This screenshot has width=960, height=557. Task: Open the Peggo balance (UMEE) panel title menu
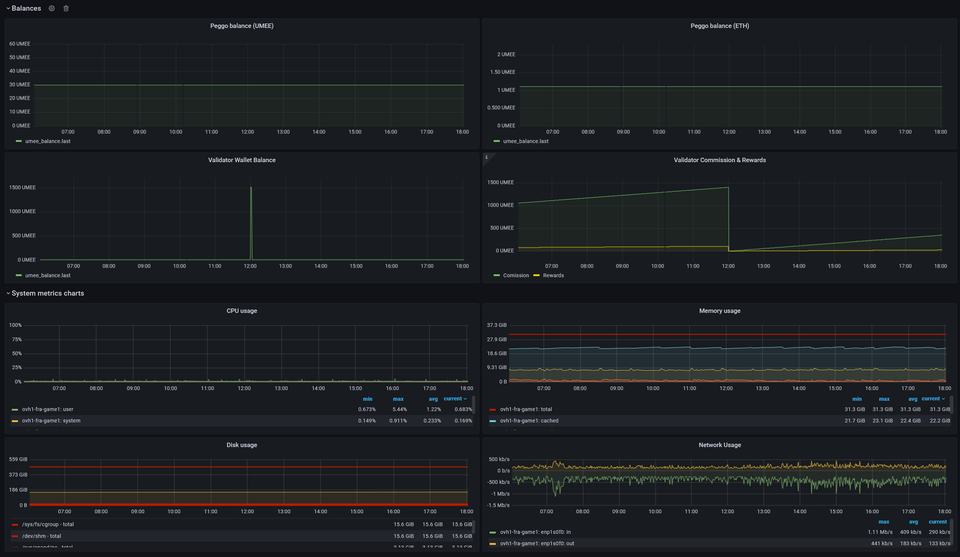(x=242, y=26)
